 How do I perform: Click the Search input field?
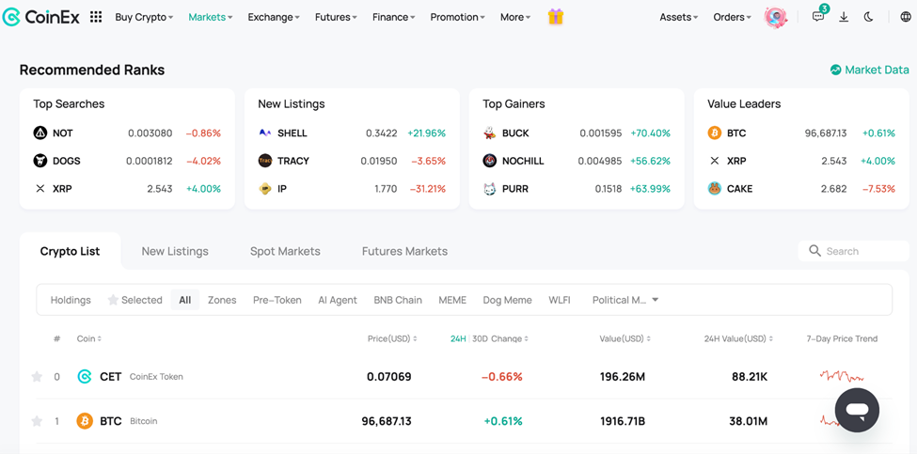(x=854, y=251)
